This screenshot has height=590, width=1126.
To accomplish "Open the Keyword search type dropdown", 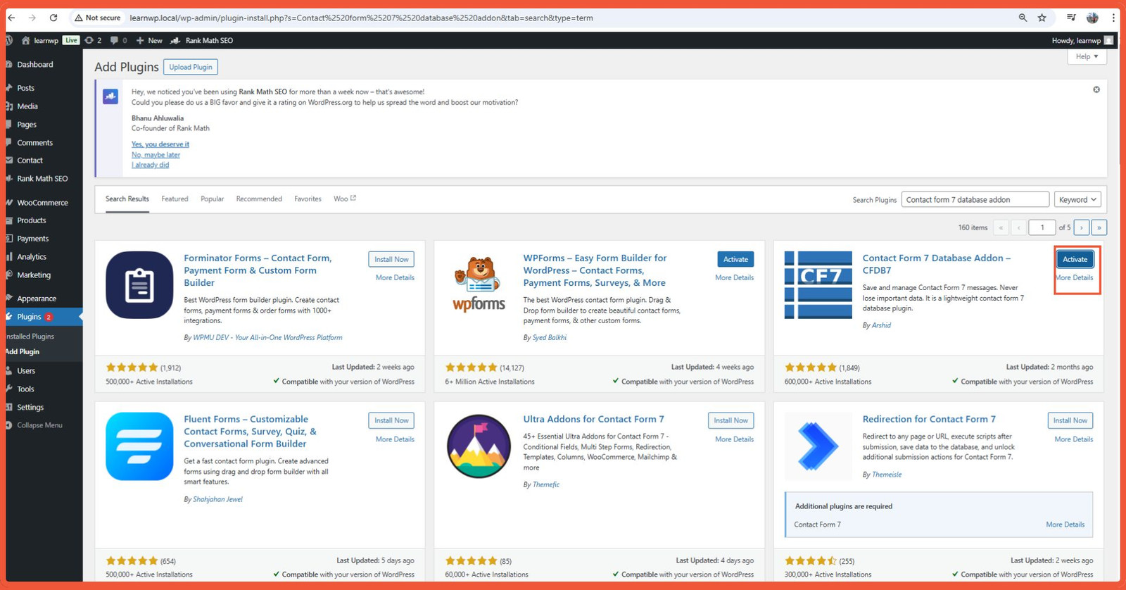I will click(1077, 200).
